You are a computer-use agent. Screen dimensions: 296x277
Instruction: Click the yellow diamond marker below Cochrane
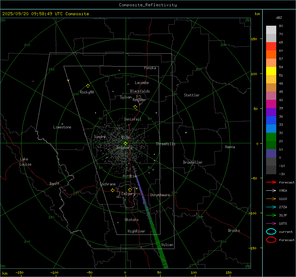coord(113,190)
